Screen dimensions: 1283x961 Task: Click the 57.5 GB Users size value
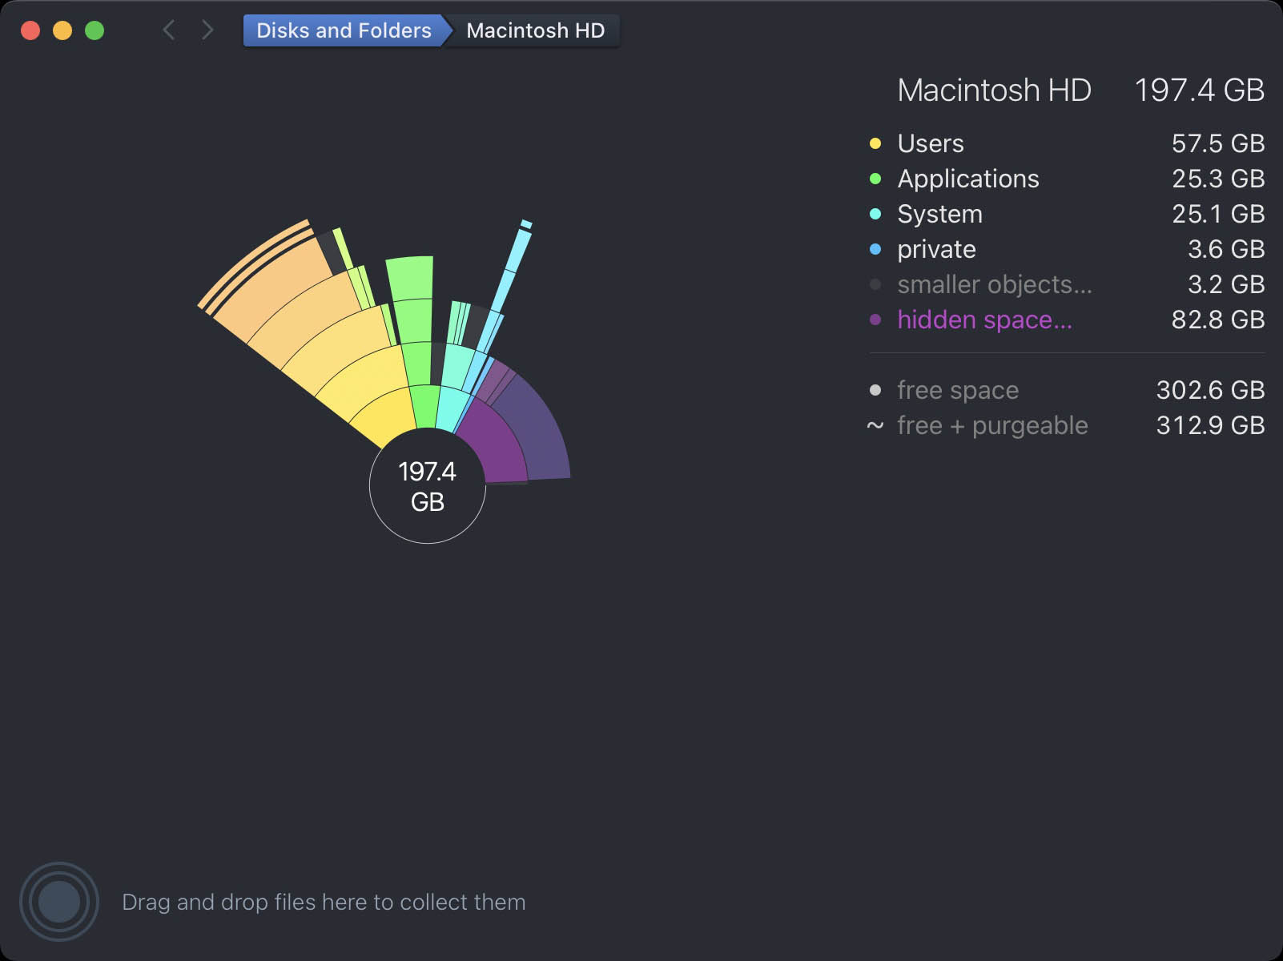[1217, 143]
